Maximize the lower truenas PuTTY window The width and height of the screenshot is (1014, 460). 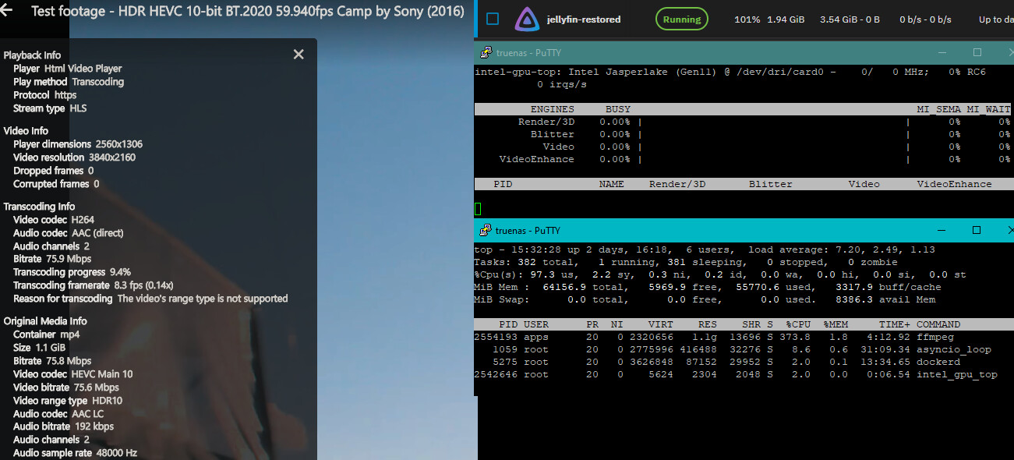(977, 230)
